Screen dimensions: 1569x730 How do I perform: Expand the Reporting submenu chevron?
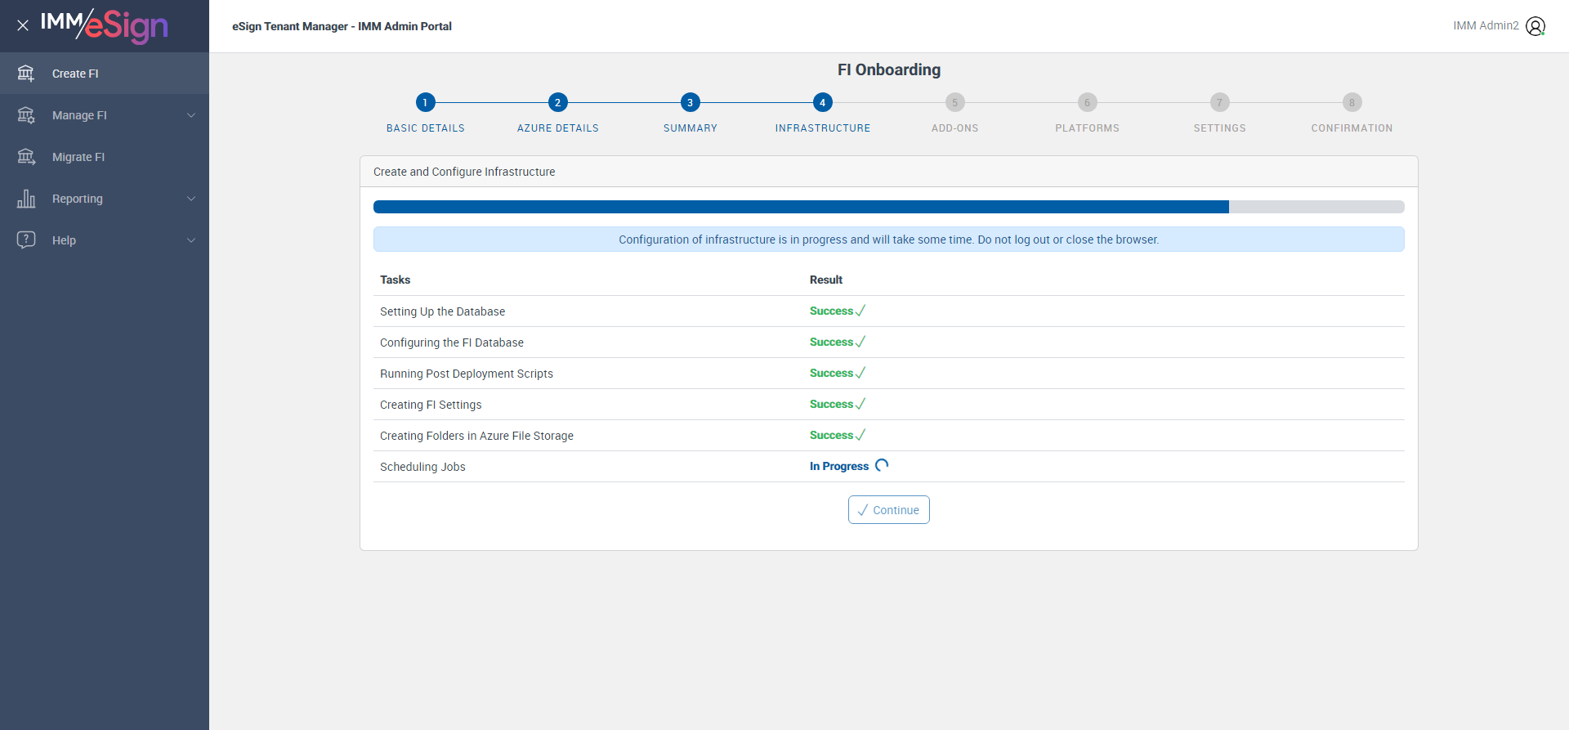coord(191,199)
